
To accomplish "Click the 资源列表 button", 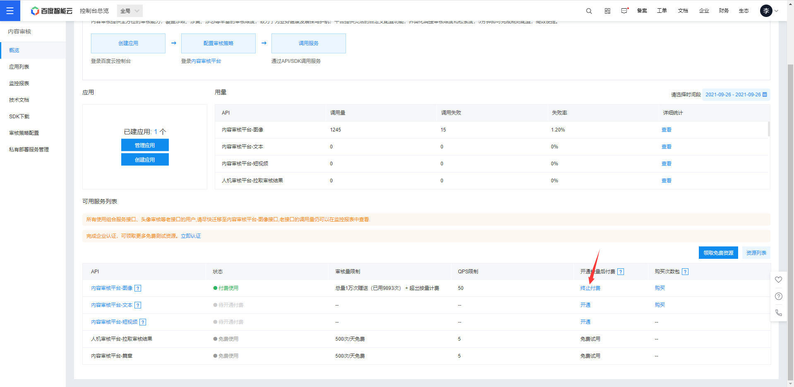I will [756, 253].
